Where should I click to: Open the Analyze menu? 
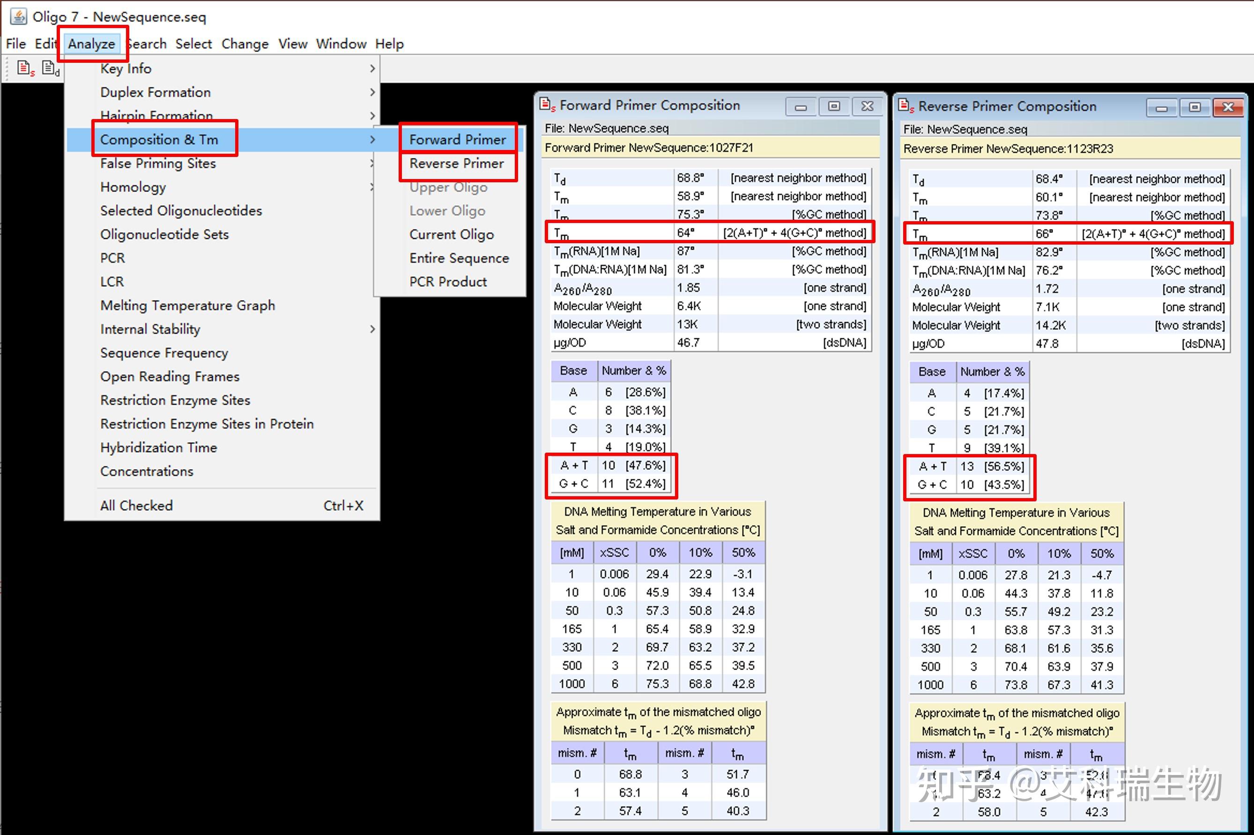pos(91,44)
